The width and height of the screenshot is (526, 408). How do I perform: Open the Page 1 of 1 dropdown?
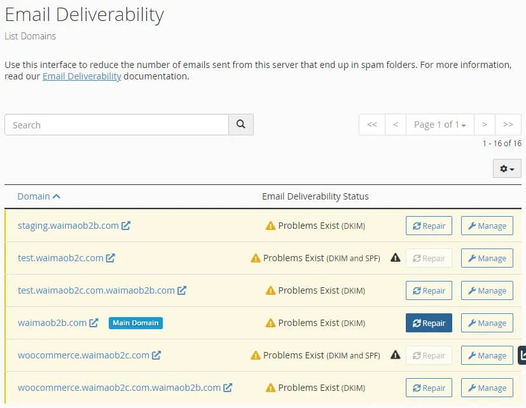pyautogui.click(x=439, y=125)
